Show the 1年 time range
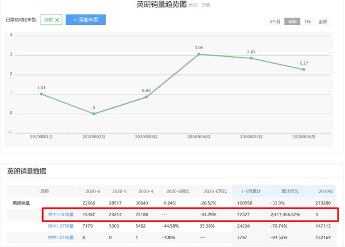 (307, 22)
